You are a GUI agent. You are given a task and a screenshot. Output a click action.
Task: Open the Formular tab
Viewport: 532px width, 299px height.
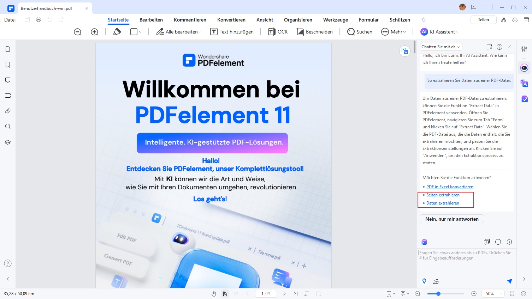point(369,20)
